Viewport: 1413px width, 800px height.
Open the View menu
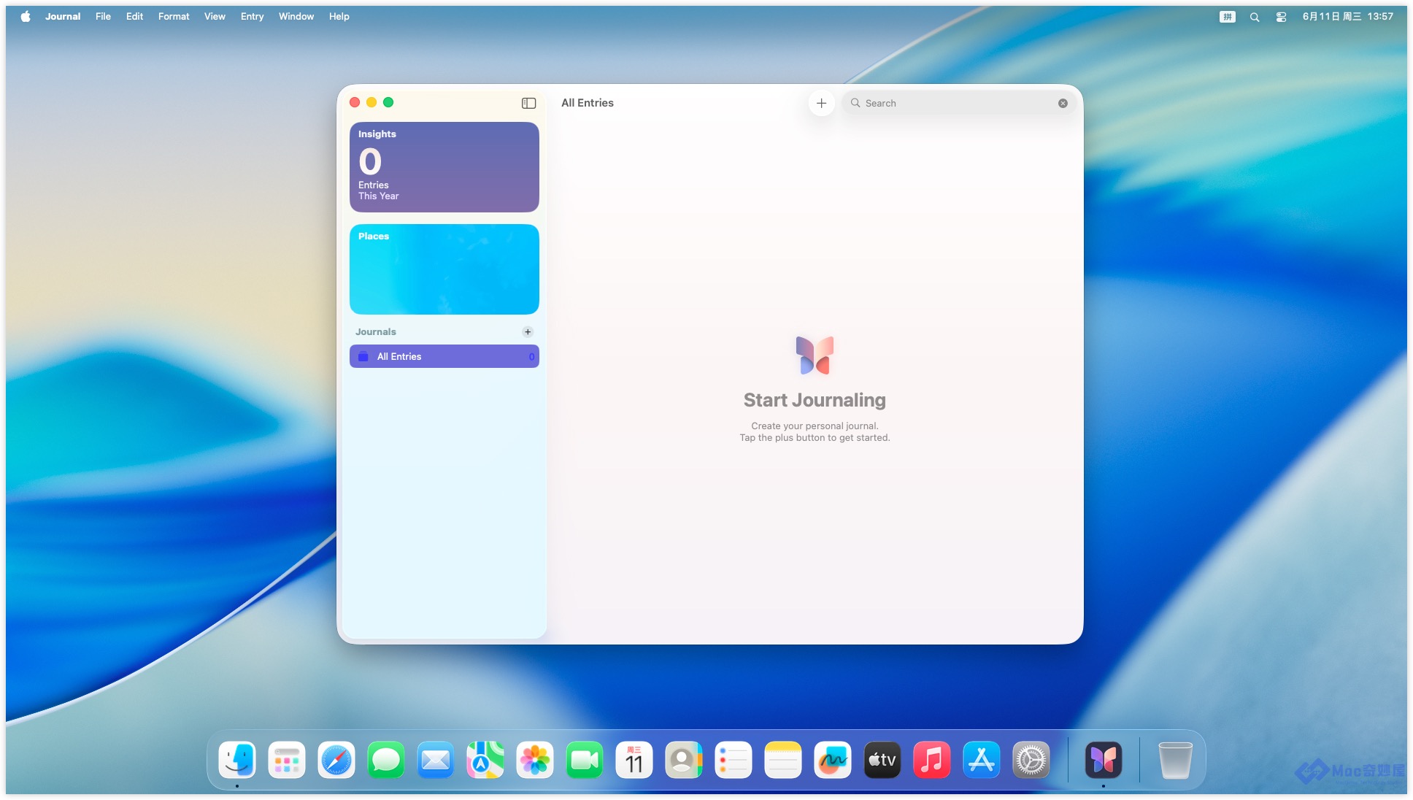pos(215,16)
